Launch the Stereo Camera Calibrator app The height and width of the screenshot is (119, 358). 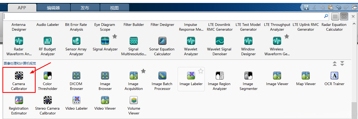pyautogui.click(x=48, y=105)
